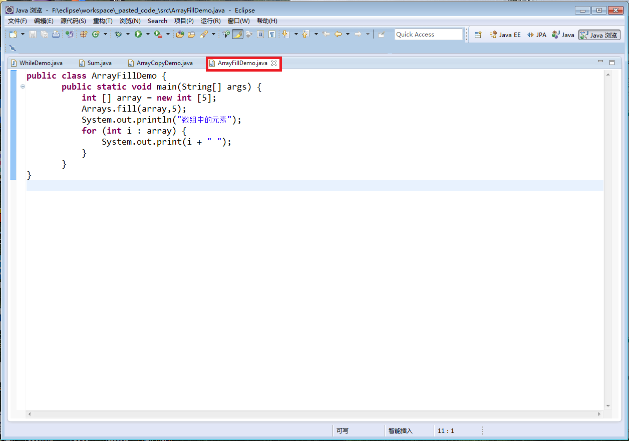
Task: Collapse the main method fold marker
Action: 23,87
